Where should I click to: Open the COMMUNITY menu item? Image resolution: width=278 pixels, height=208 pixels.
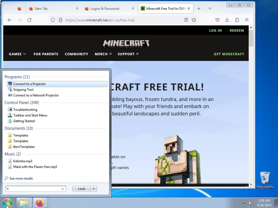pyautogui.click(x=76, y=54)
